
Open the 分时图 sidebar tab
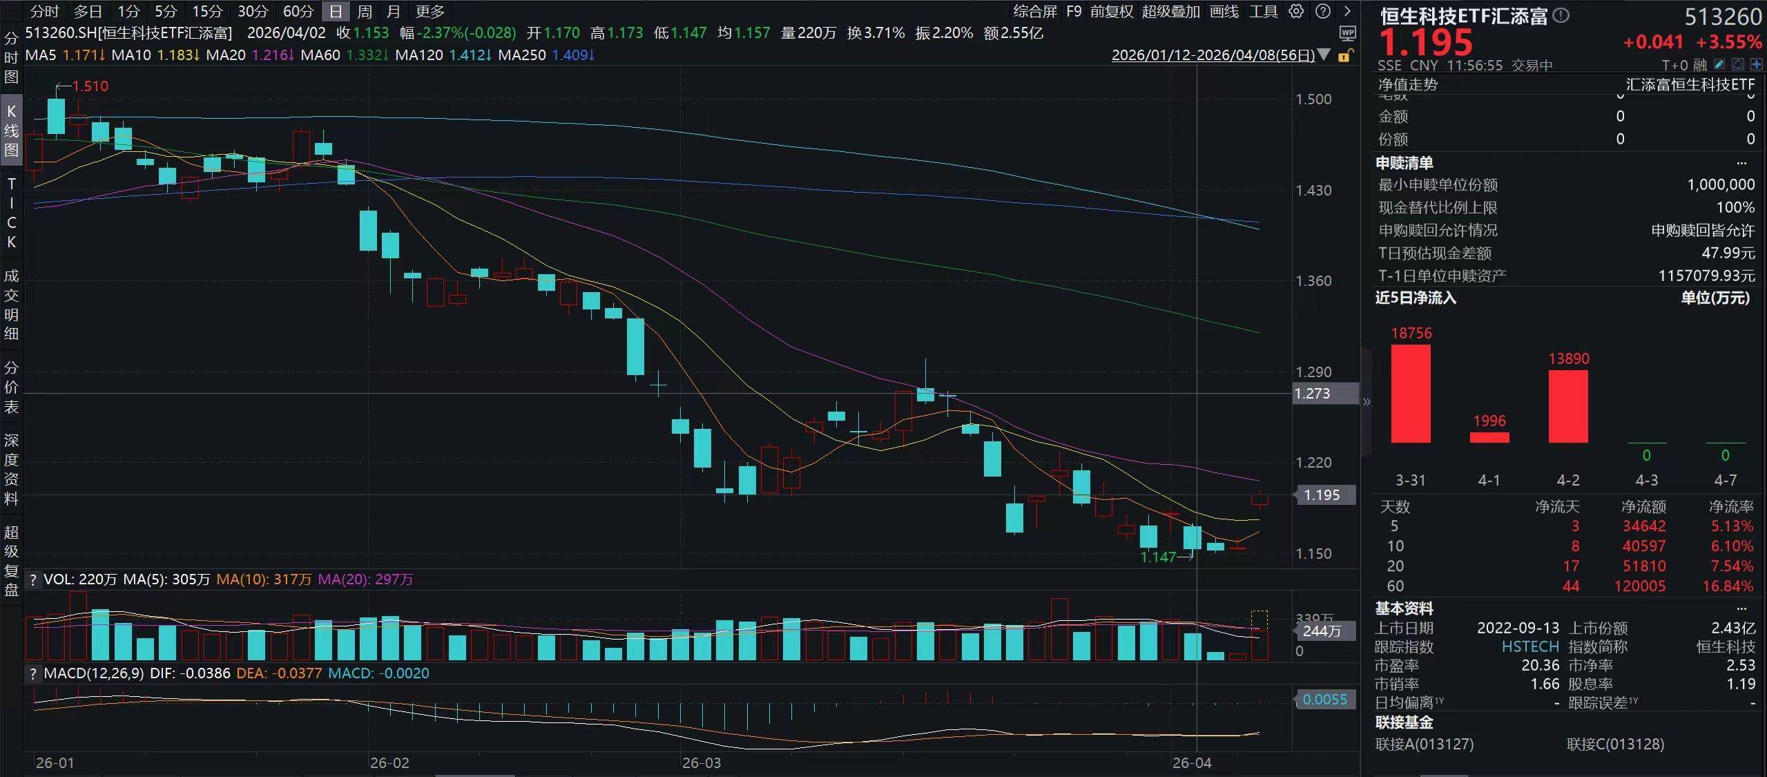point(11,57)
